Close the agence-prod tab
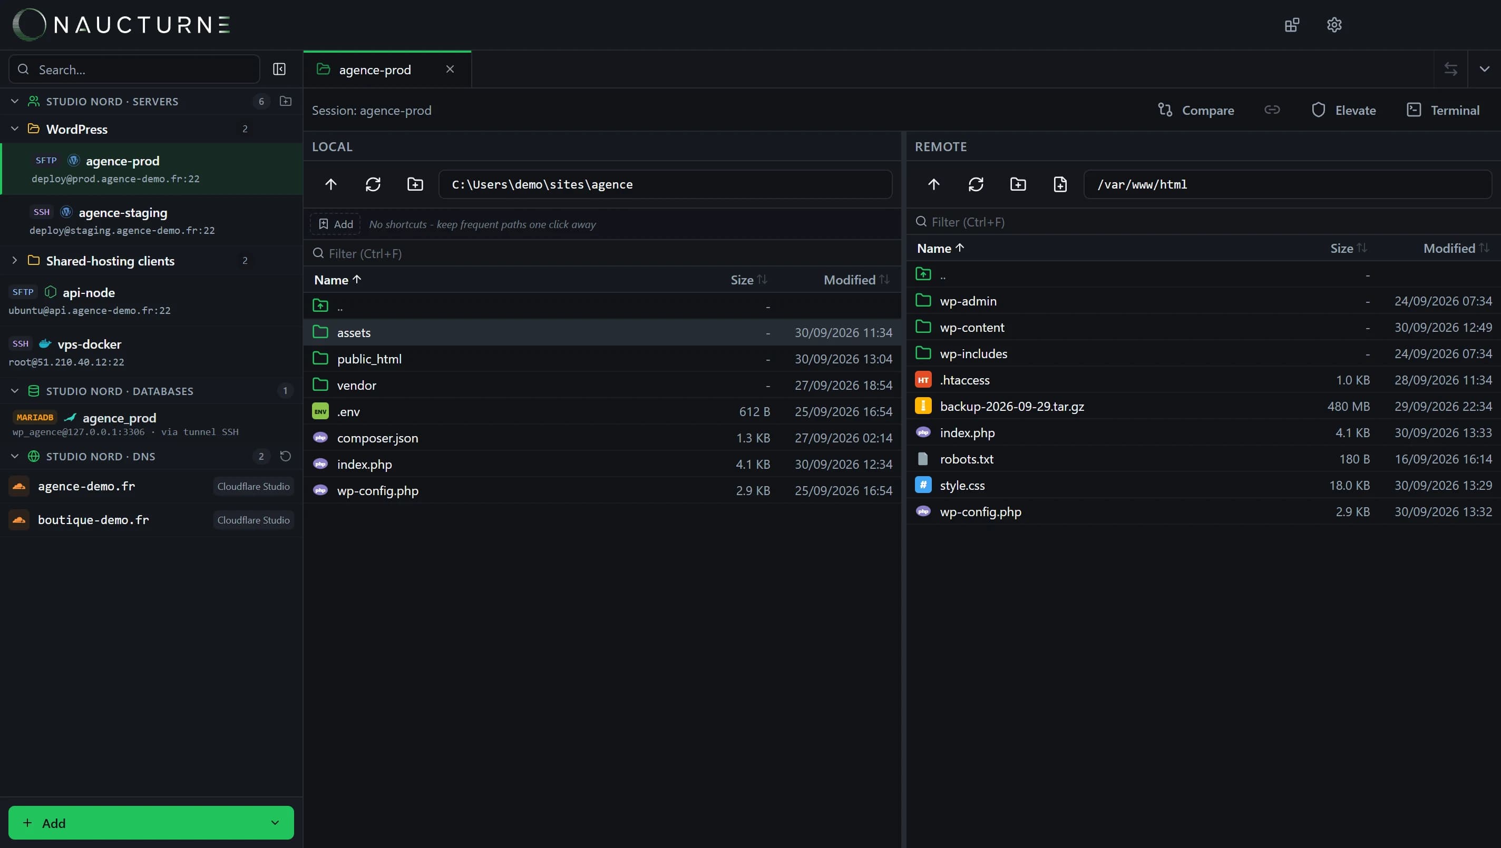 coord(450,70)
